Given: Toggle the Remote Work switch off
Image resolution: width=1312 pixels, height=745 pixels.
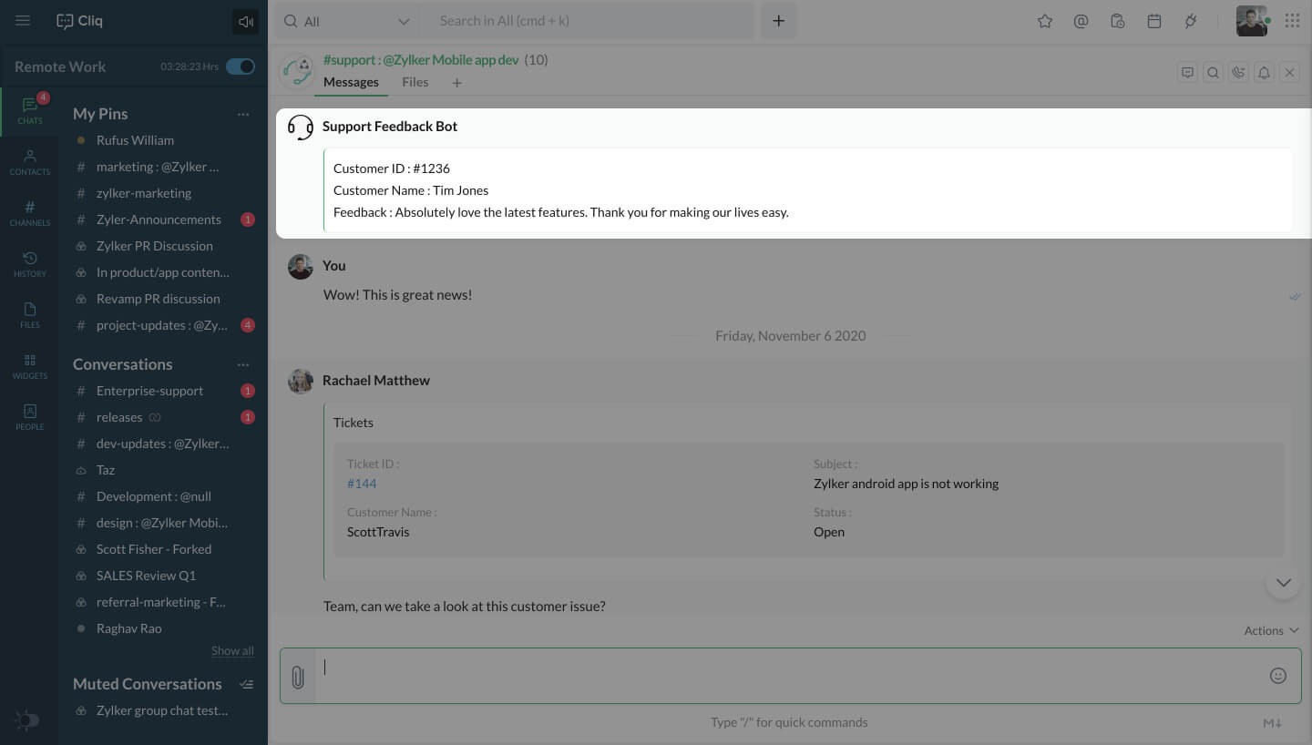Looking at the screenshot, I should click(241, 66).
